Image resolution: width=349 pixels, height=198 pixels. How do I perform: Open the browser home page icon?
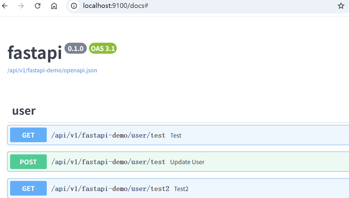point(54,6)
